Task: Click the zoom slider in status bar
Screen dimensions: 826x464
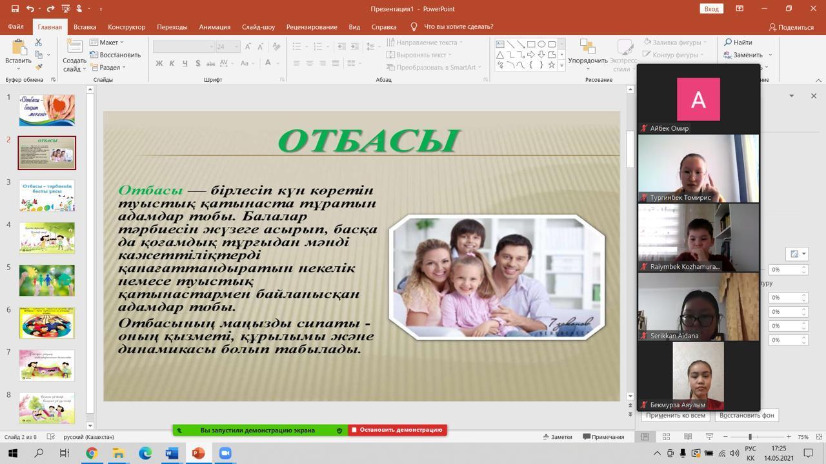Action: 749,436
